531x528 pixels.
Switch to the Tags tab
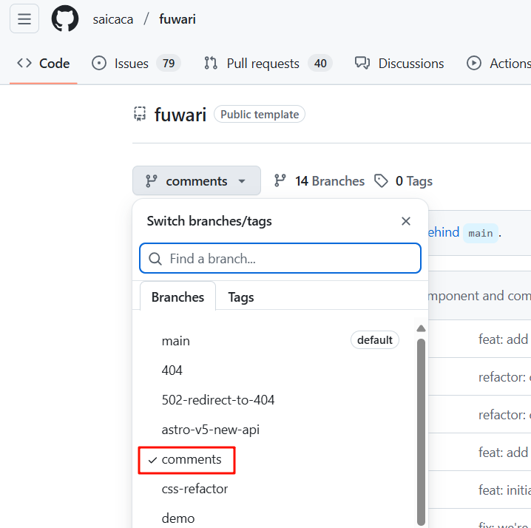click(240, 297)
